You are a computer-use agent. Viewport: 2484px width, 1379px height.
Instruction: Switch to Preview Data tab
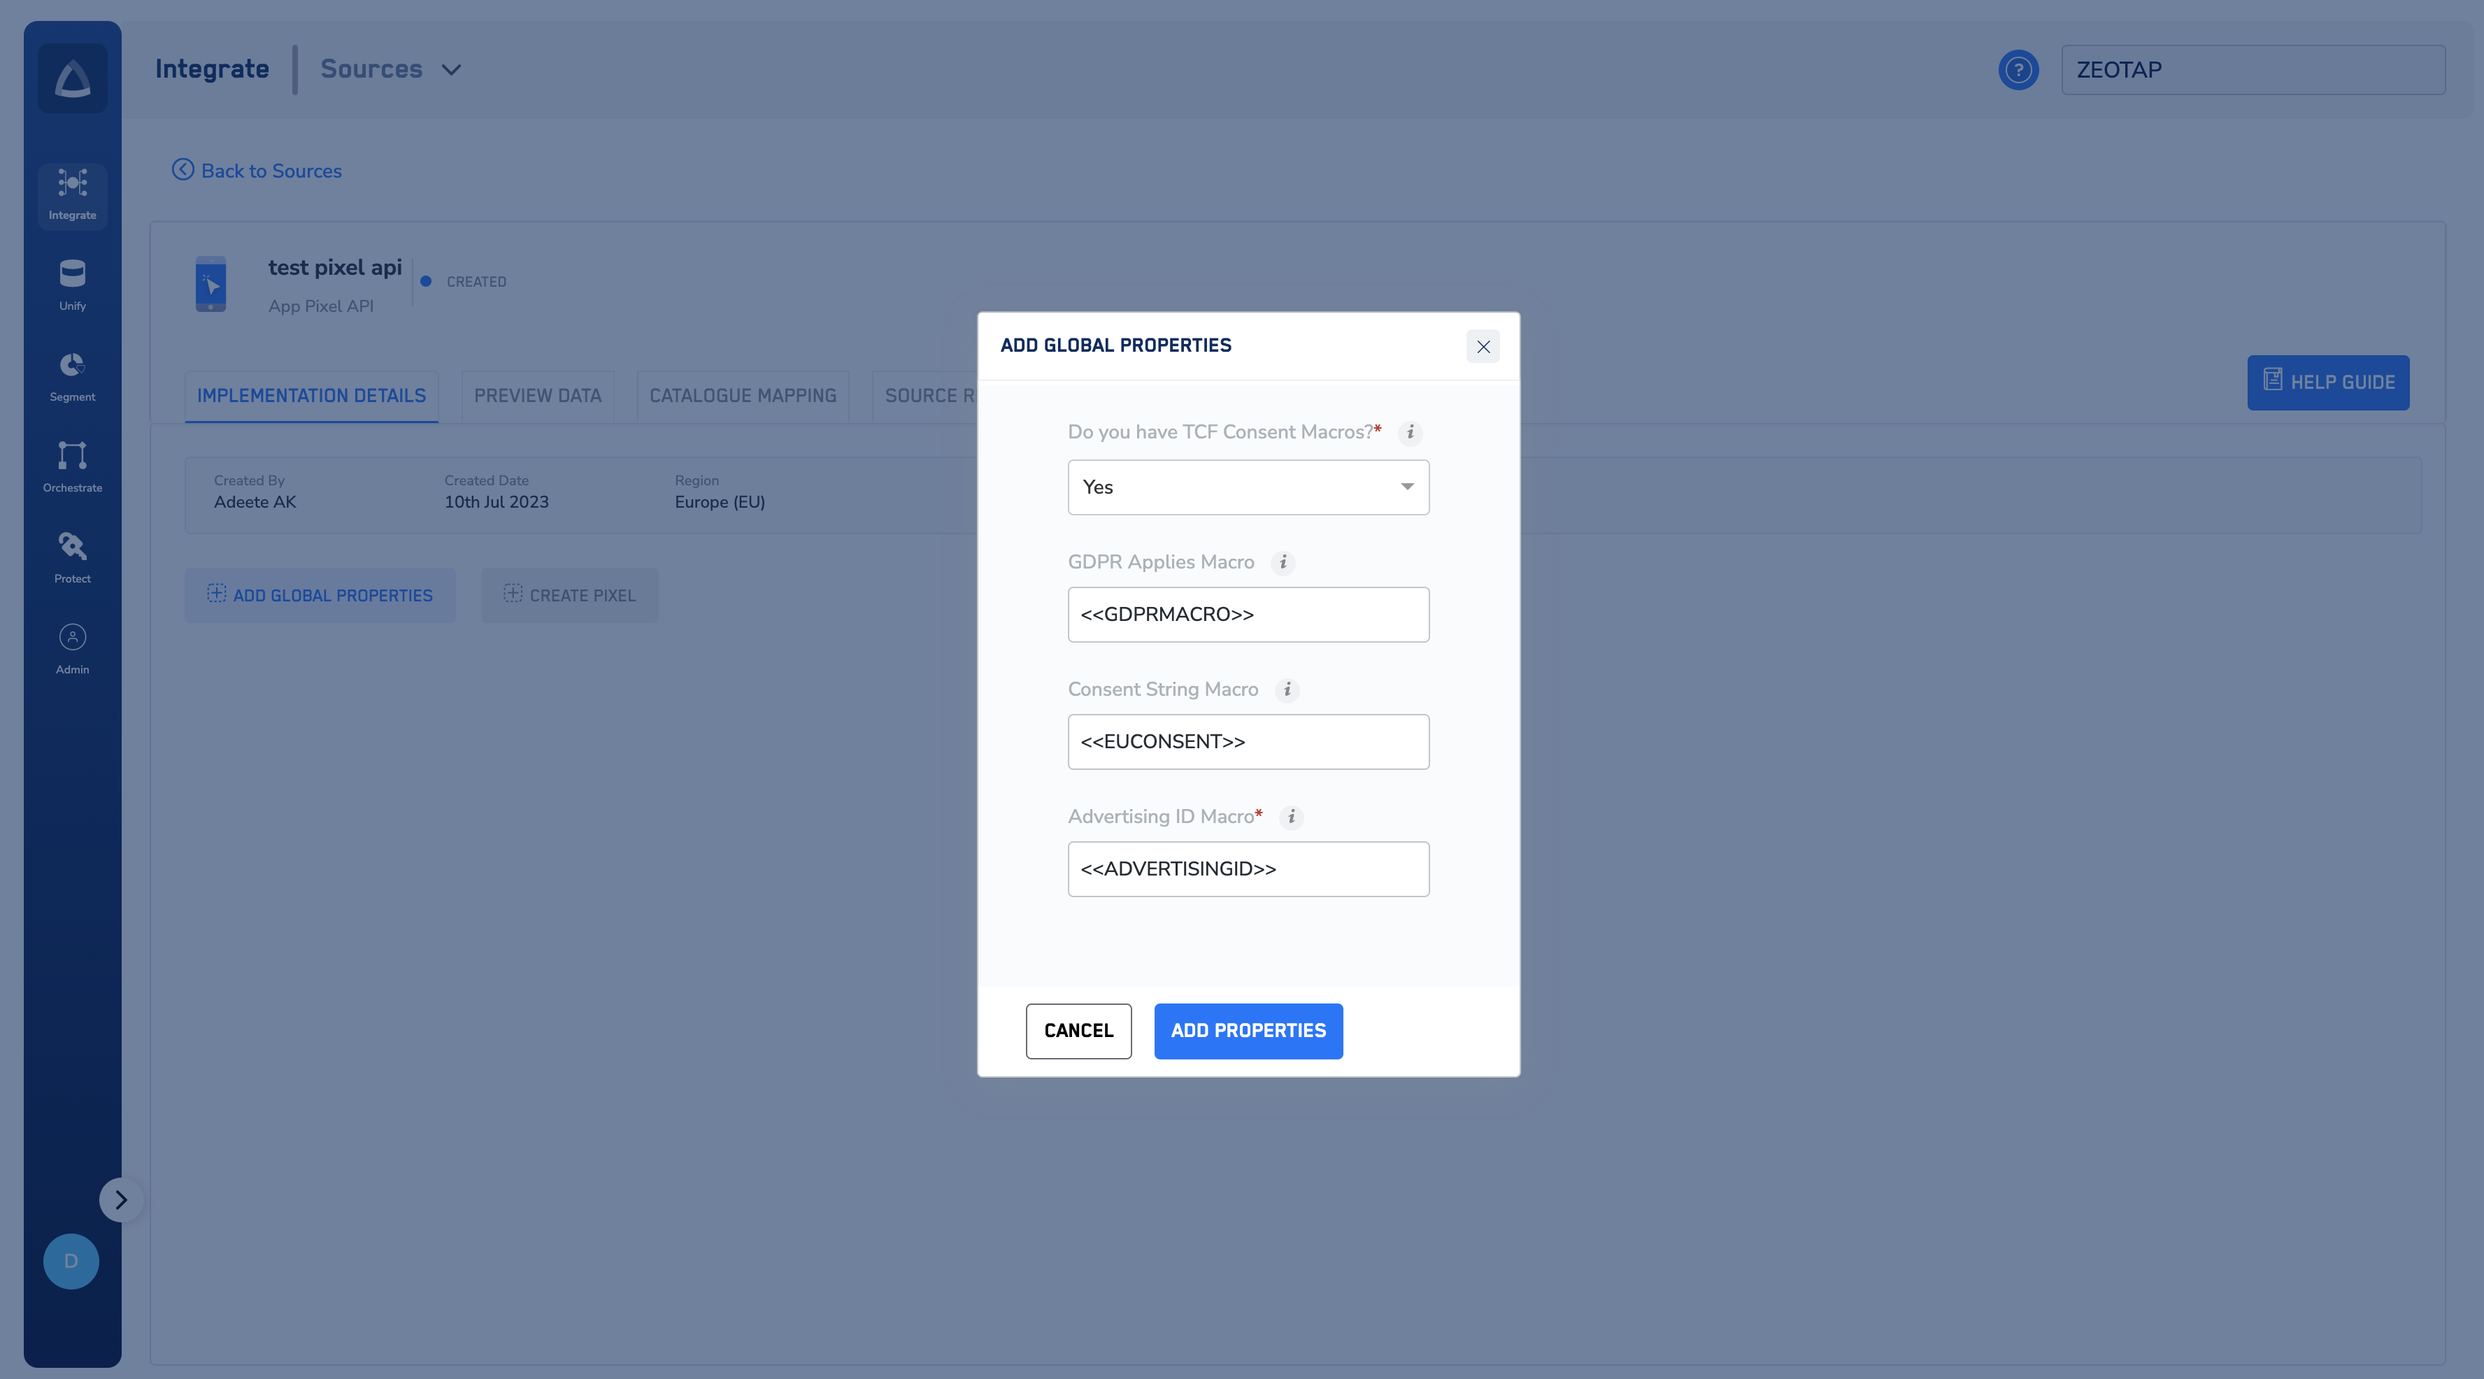(x=537, y=395)
